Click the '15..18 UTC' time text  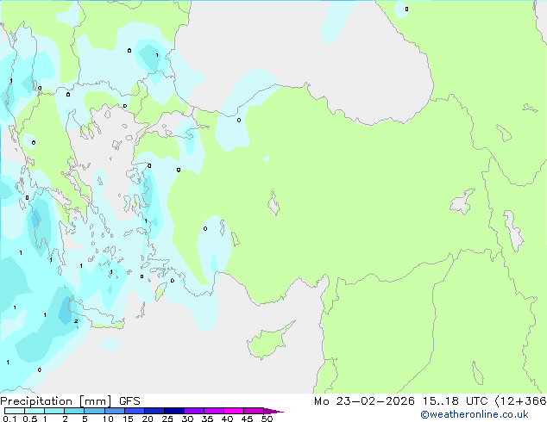(x=455, y=401)
